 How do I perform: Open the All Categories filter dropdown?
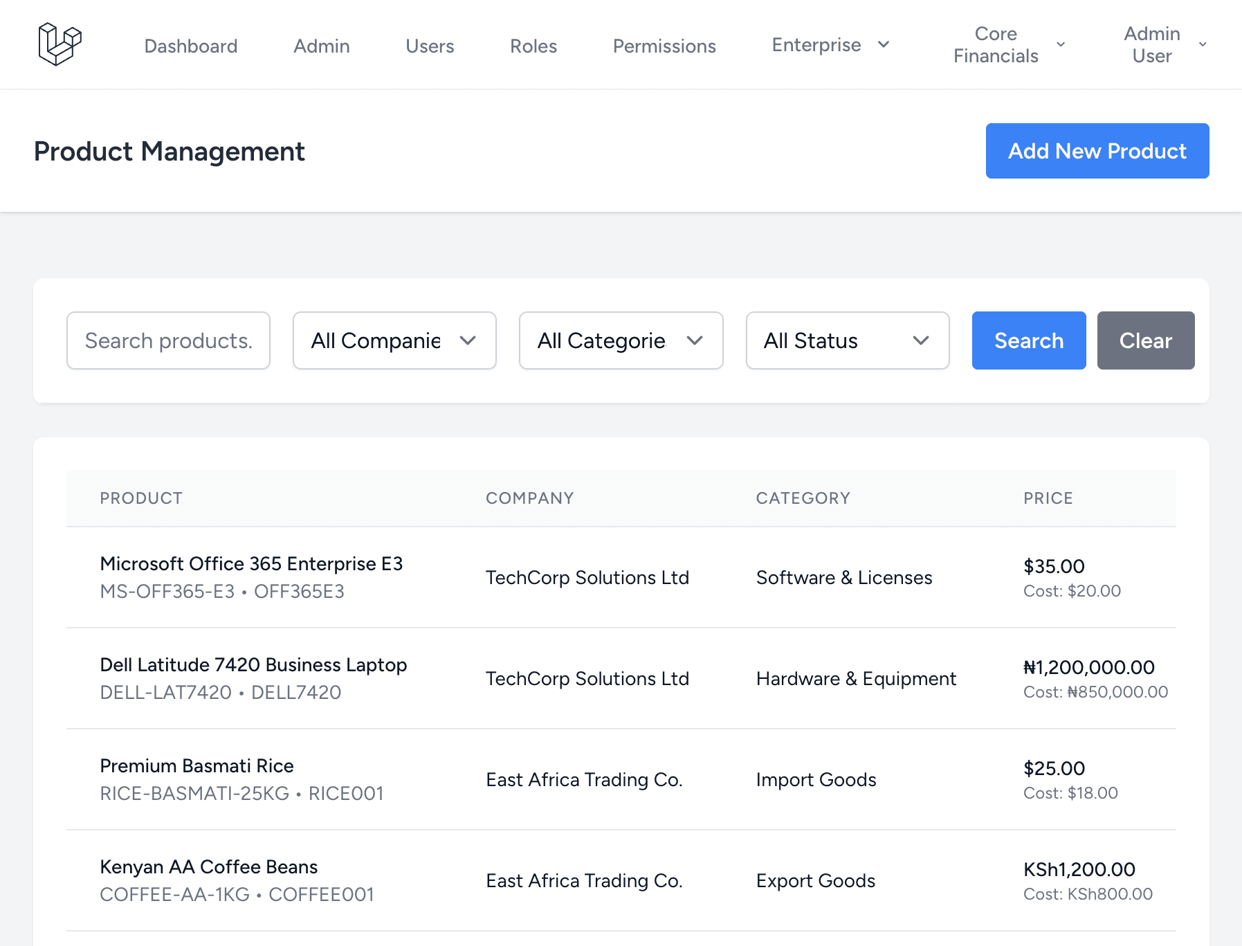coord(621,340)
